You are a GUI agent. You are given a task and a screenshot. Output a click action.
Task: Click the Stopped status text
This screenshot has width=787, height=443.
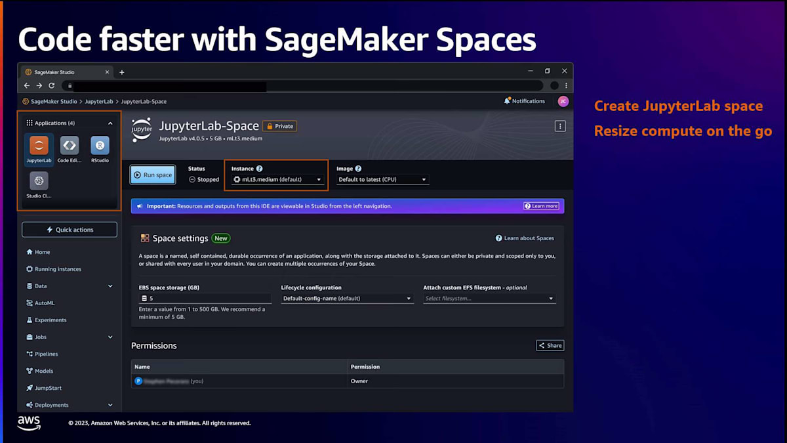[x=208, y=180]
